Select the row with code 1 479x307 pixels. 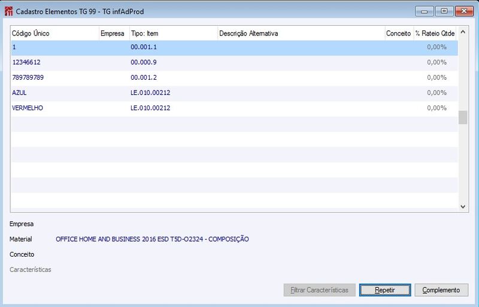coord(234,47)
